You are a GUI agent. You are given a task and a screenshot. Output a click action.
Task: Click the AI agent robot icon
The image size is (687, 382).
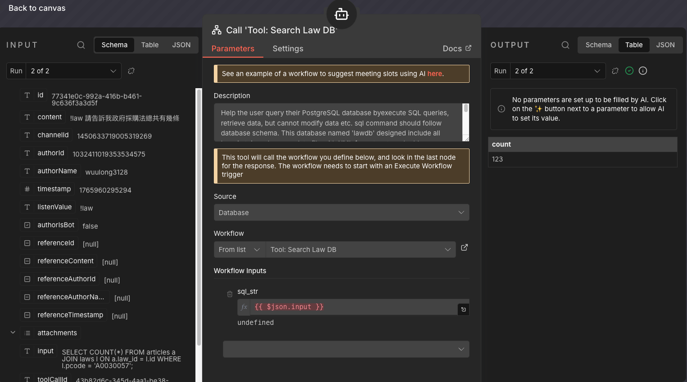point(341,14)
